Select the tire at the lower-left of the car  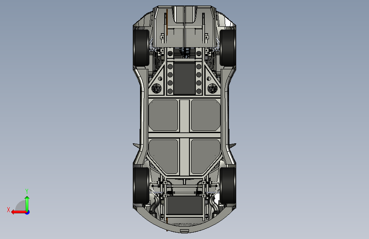(x=141, y=185)
